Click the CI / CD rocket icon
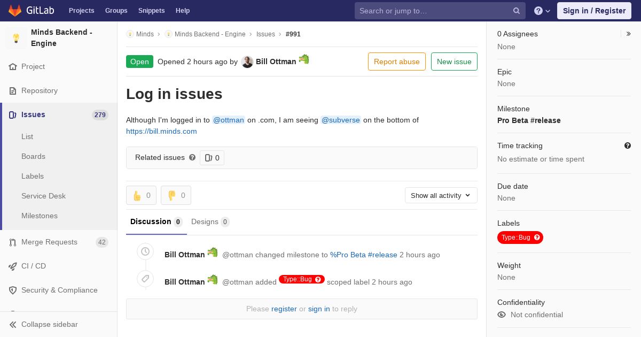This screenshot has width=641, height=337. (x=13, y=266)
